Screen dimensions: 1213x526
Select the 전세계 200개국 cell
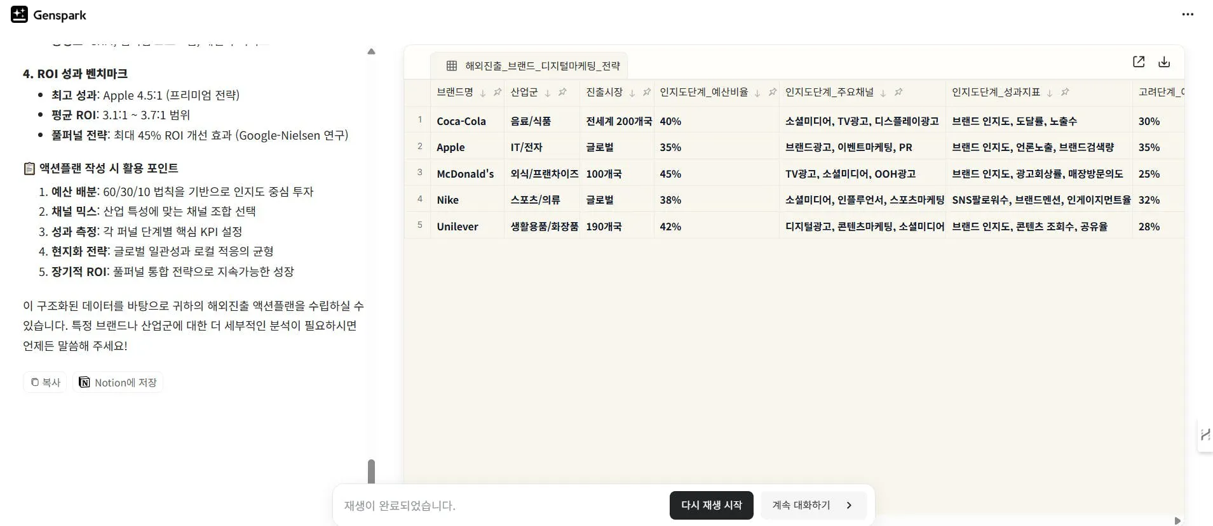click(x=618, y=121)
